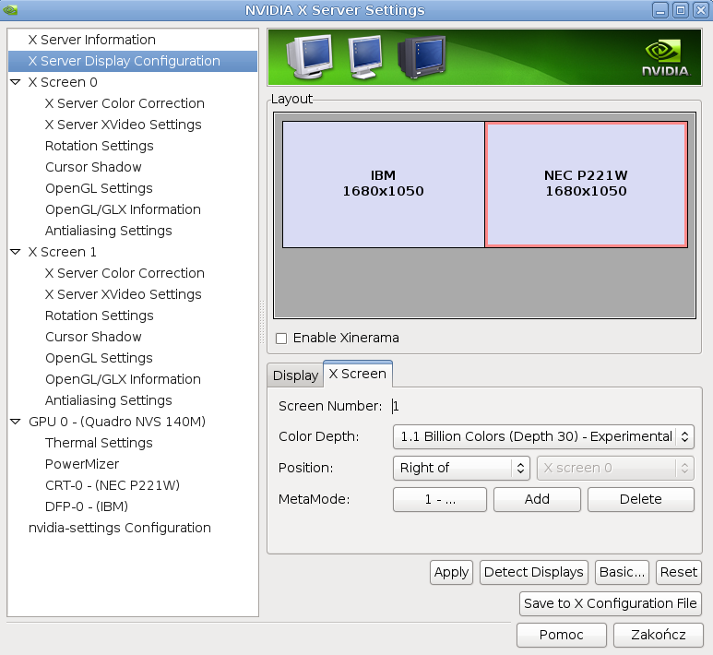Image resolution: width=713 pixels, height=655 pixels.
Task: Click the NVIDIA app icon in title bar
Action: 10,9
